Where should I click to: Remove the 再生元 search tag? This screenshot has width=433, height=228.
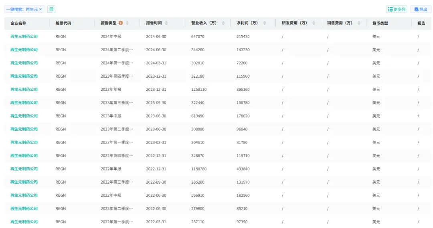(40, 9)
